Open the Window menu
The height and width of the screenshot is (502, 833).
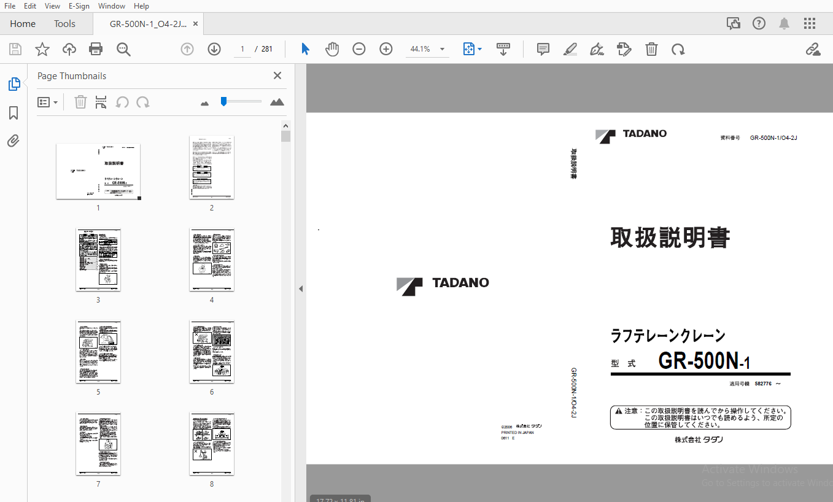(x=112, y=6)
